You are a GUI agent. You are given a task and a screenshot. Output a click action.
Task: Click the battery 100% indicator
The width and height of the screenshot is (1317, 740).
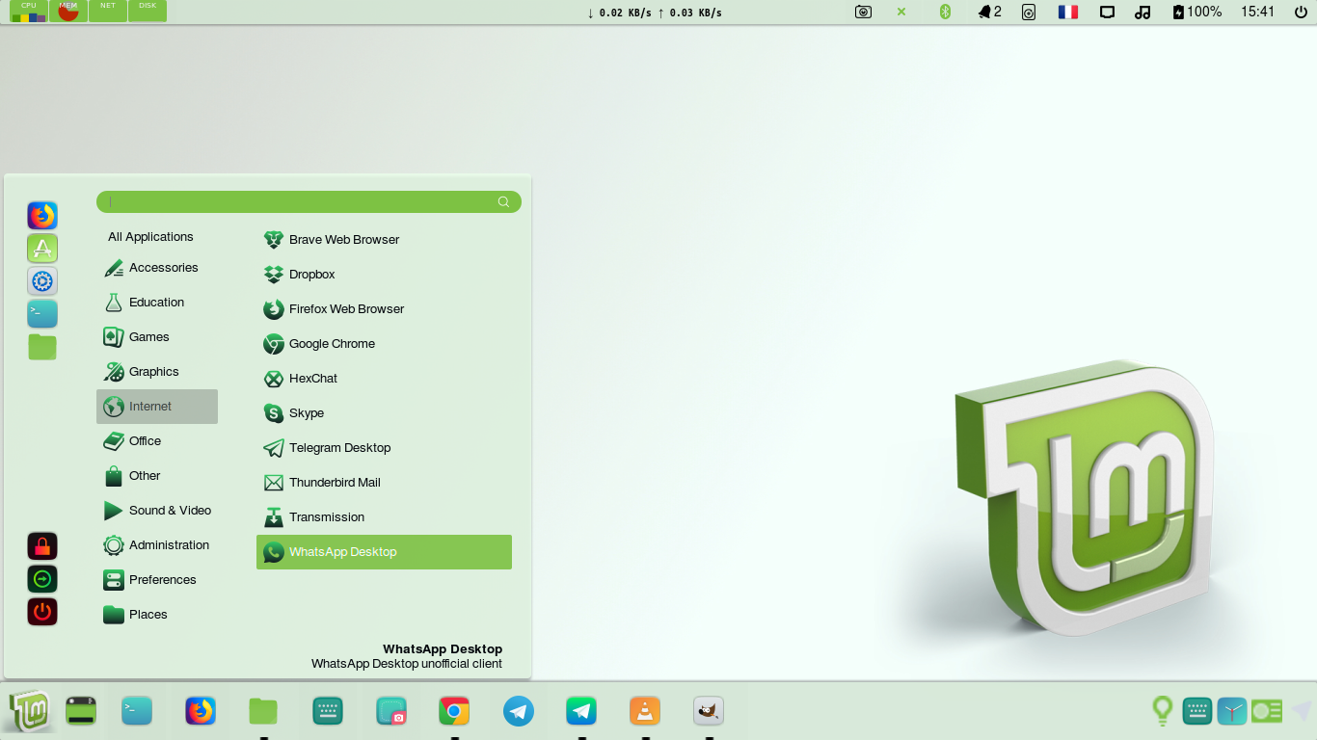coord(1196,12)
